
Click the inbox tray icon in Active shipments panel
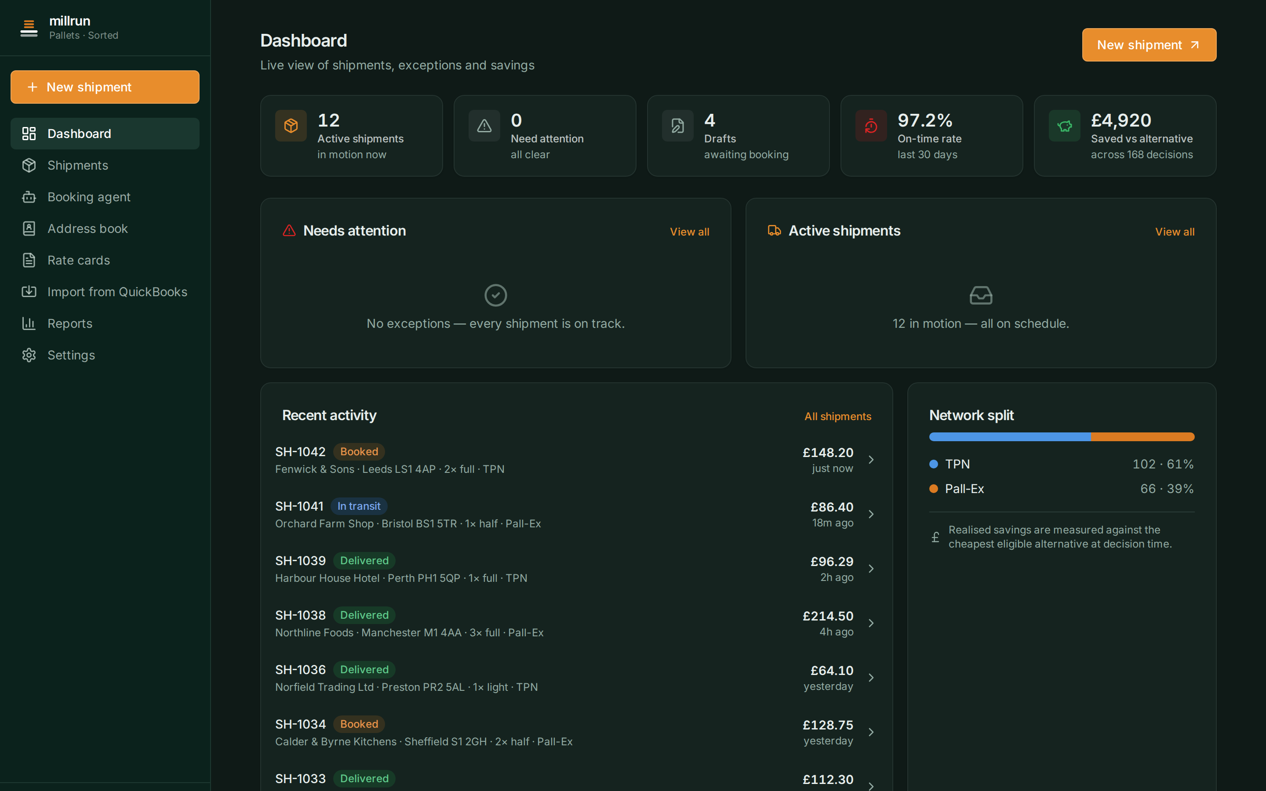(x=981, y=296)
